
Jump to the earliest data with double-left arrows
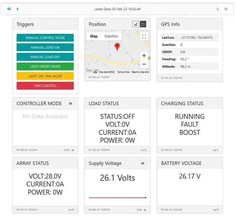(x=9, y=9)
